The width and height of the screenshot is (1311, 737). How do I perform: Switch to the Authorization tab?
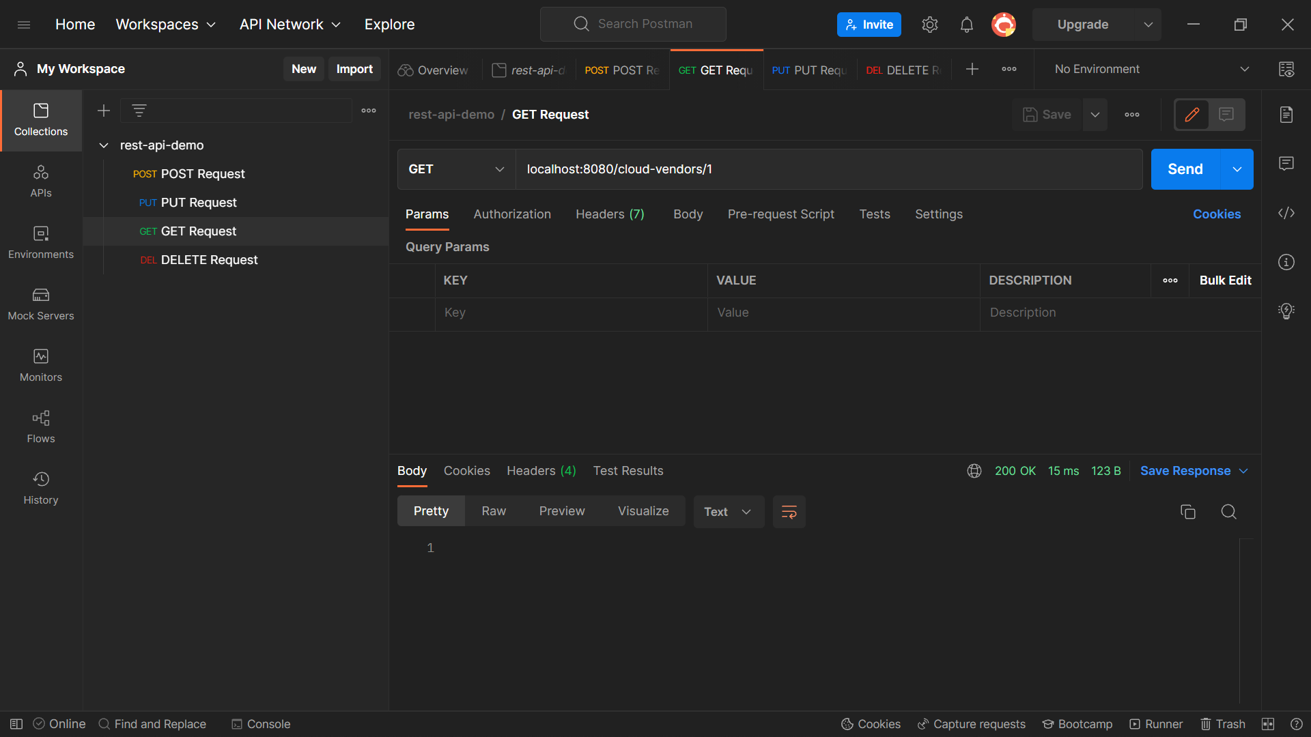click(x=512, y=214)
